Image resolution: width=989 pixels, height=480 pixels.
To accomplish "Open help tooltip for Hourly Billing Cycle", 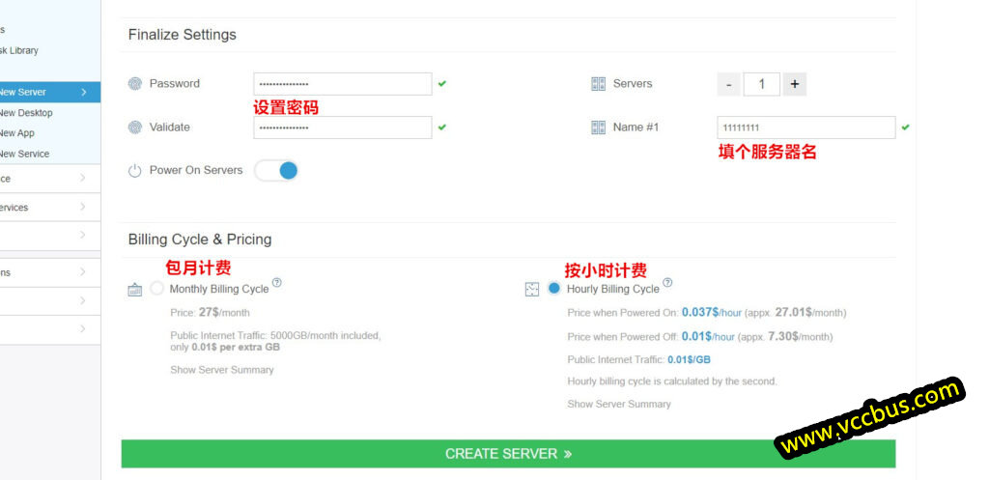I will (x=667, y=283).
